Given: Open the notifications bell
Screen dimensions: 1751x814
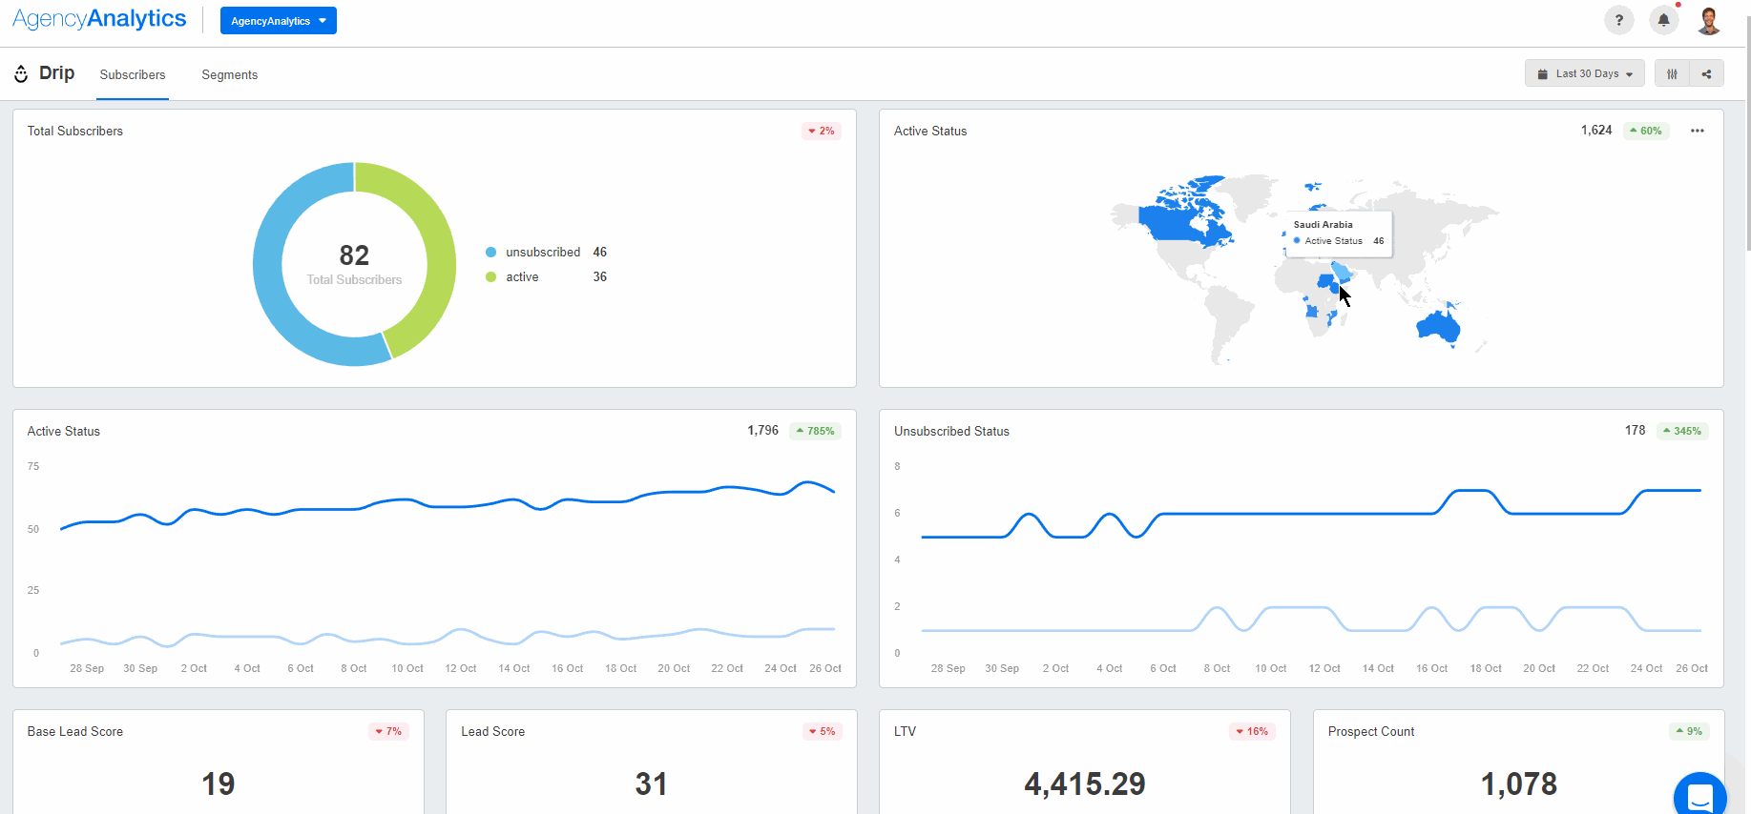Looking at the screenshot, I should click(x=1663, y=20).
